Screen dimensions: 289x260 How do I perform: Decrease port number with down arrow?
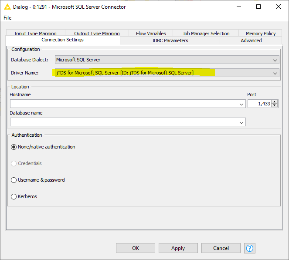(x=275, y=105)
